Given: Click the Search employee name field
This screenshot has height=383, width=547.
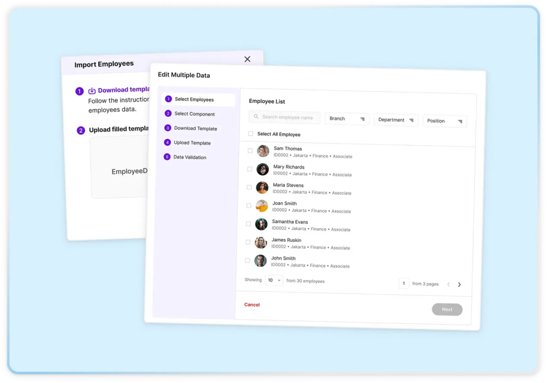Looking at the screenshot, I should (x=287, y=117).
